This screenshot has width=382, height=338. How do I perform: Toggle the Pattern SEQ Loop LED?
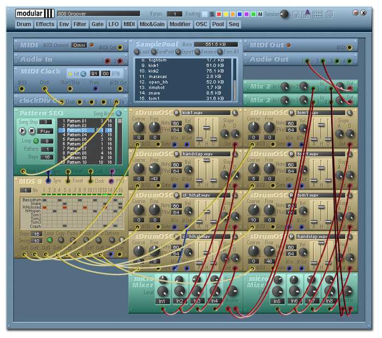(36, 141)
